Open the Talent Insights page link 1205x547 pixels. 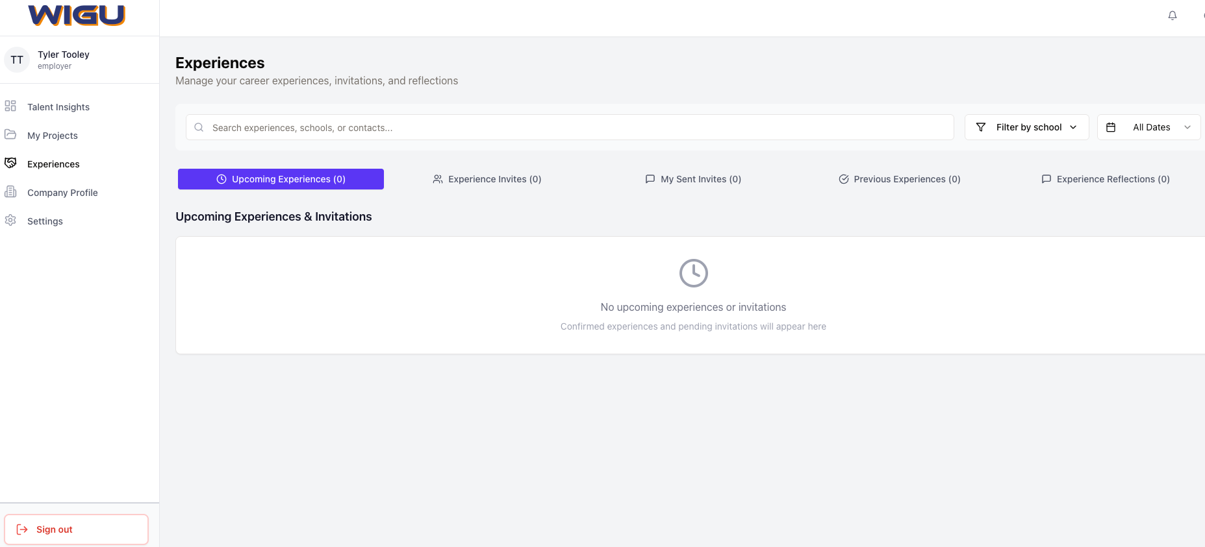coord(58,107)
